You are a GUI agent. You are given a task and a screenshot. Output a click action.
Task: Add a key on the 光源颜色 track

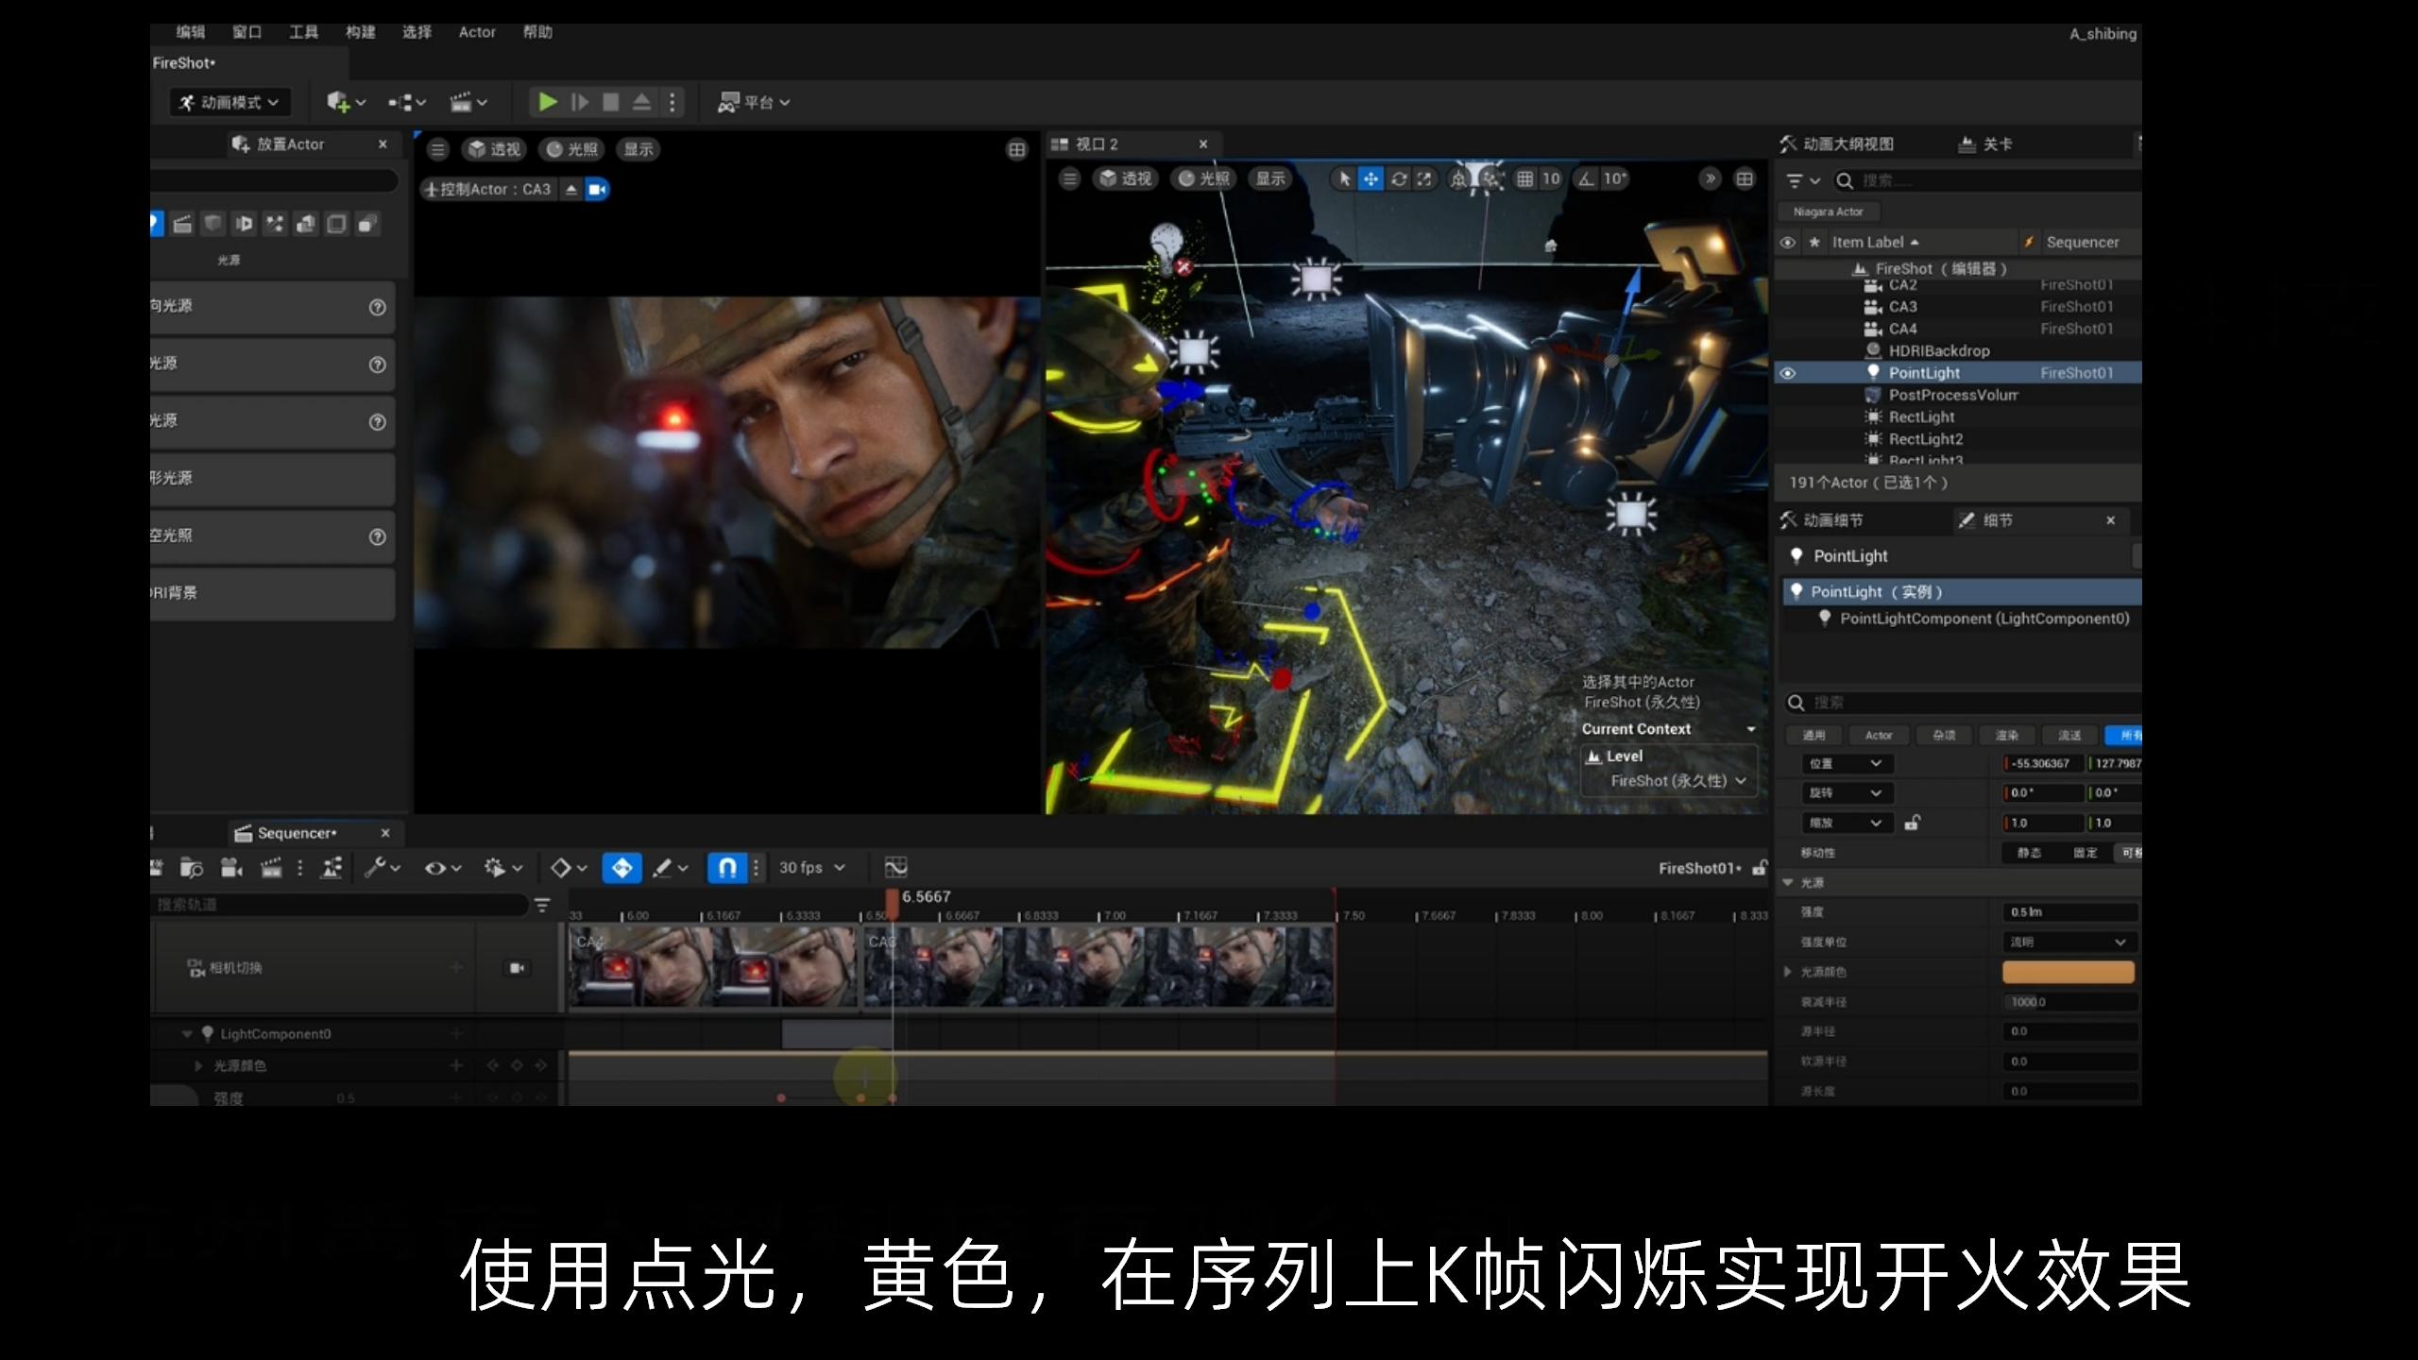517,1065
